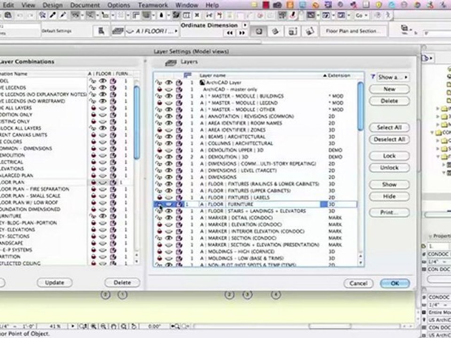Open the Document menu
This screenshot has width=451, height=338.
[x=85, y=5]
